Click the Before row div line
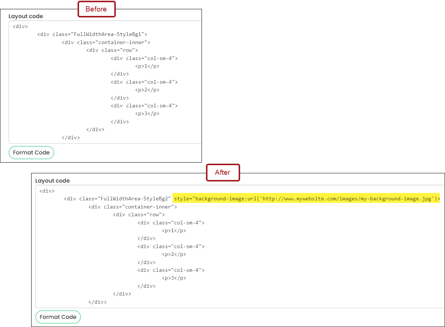Viewport: 445px width, 327px height. (x=112, y=50)
